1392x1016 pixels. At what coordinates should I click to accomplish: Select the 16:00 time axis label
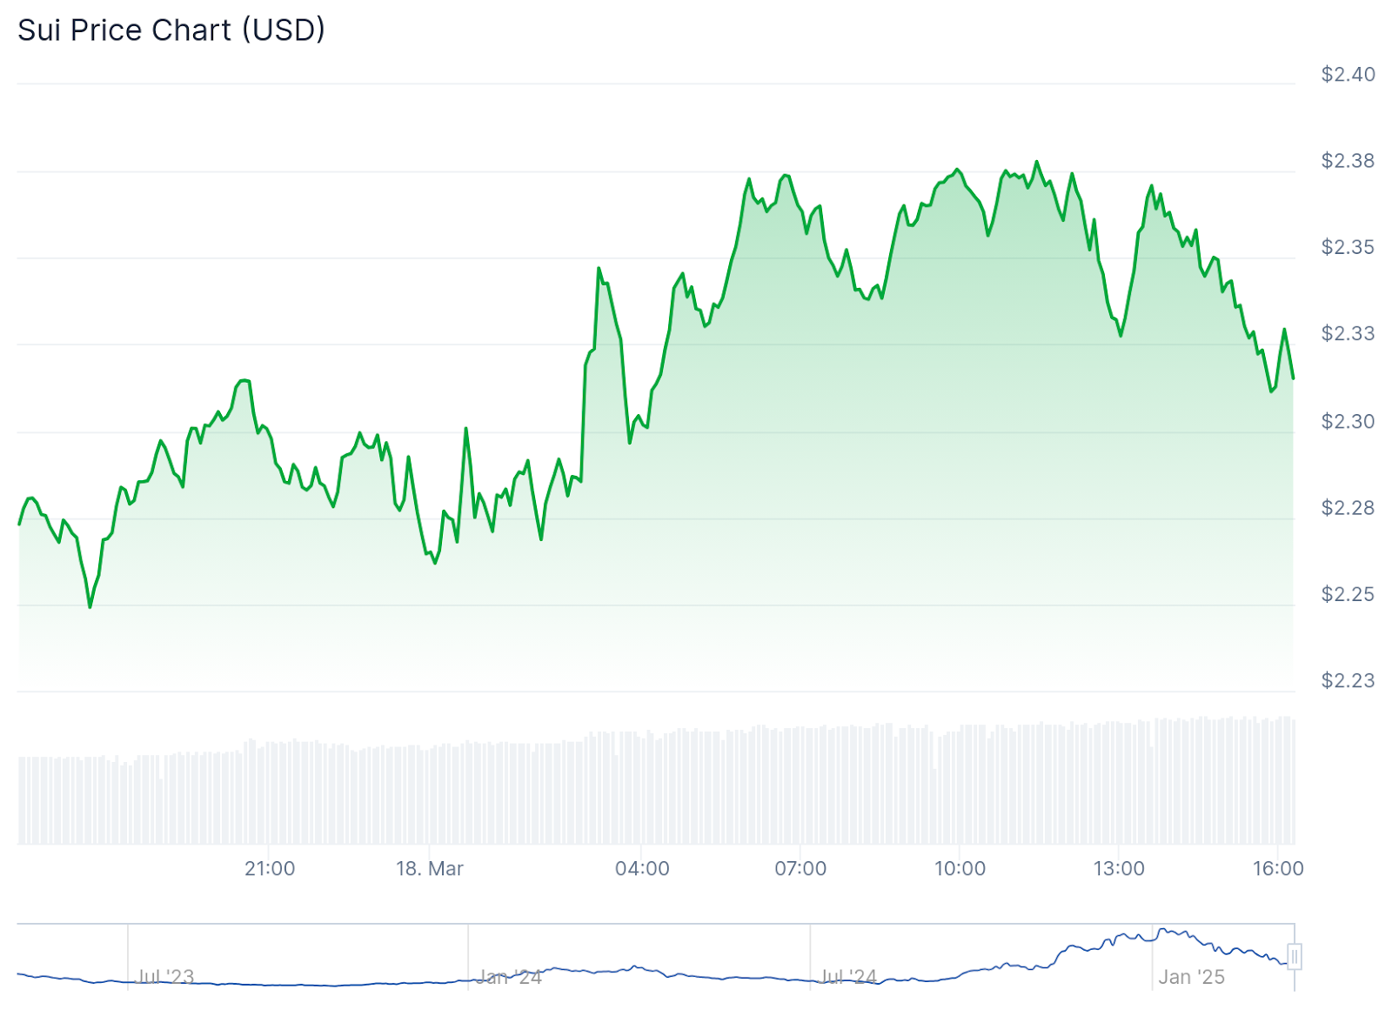coord(1278,869)
